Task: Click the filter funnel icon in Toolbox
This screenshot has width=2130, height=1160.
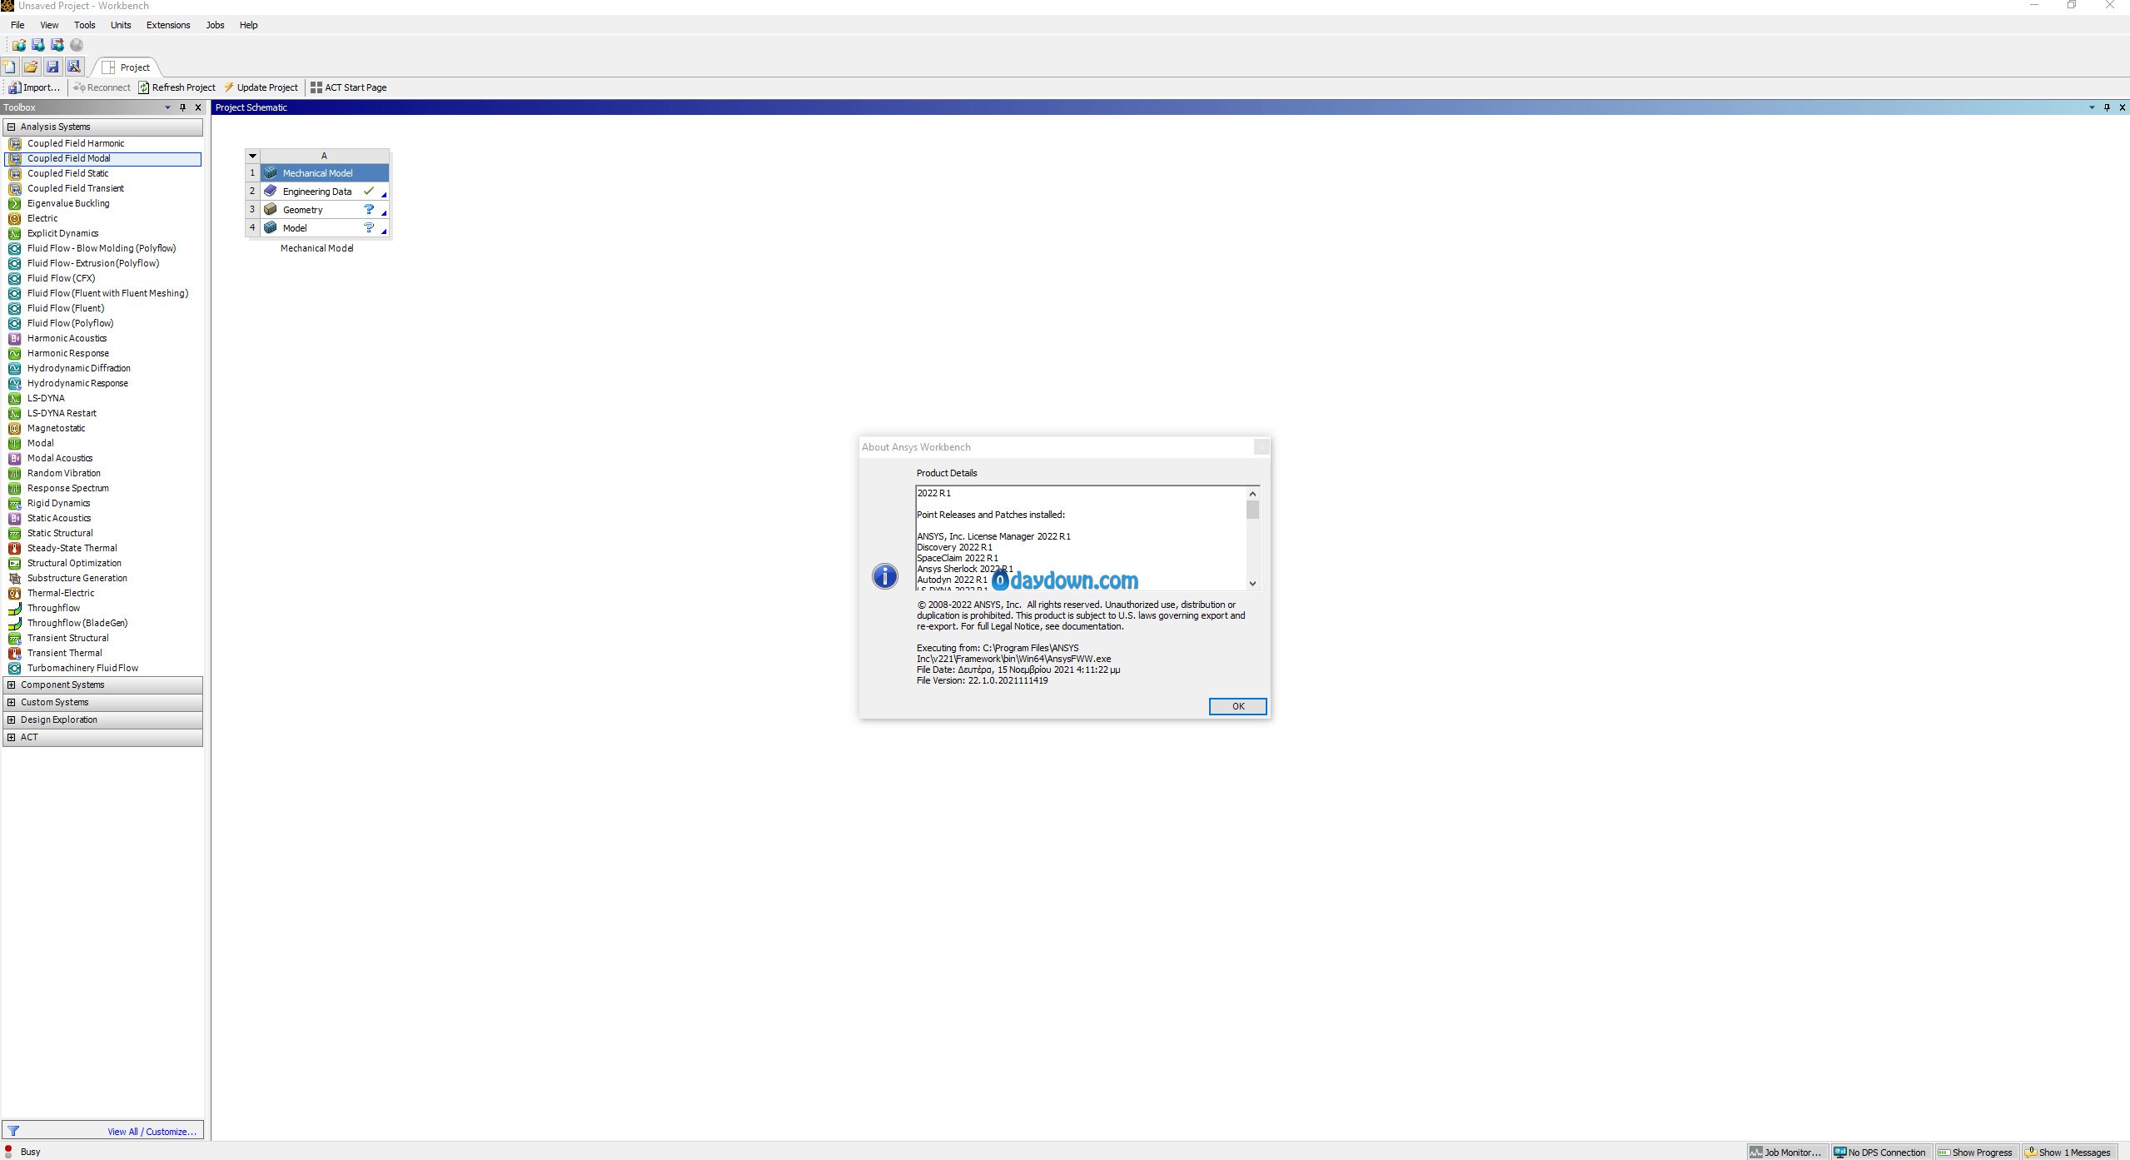Action: (13, 1131)
